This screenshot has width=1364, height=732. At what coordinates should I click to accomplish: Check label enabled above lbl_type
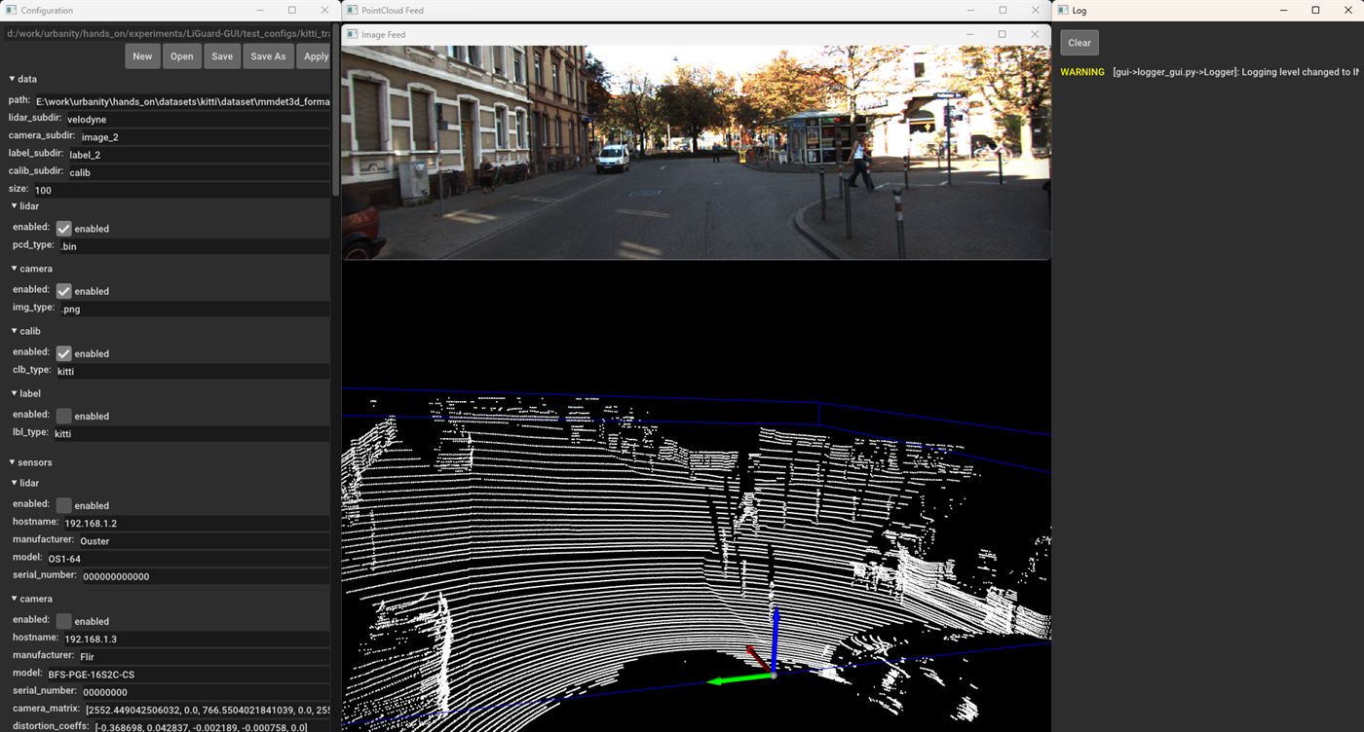pos(64,416)
